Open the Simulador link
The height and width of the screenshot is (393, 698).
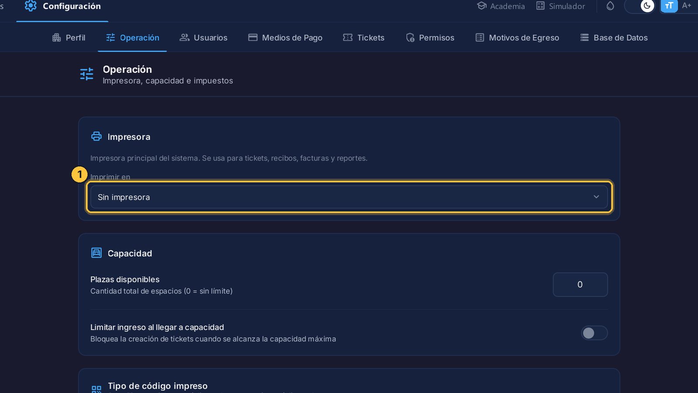[x=561, y=6]
